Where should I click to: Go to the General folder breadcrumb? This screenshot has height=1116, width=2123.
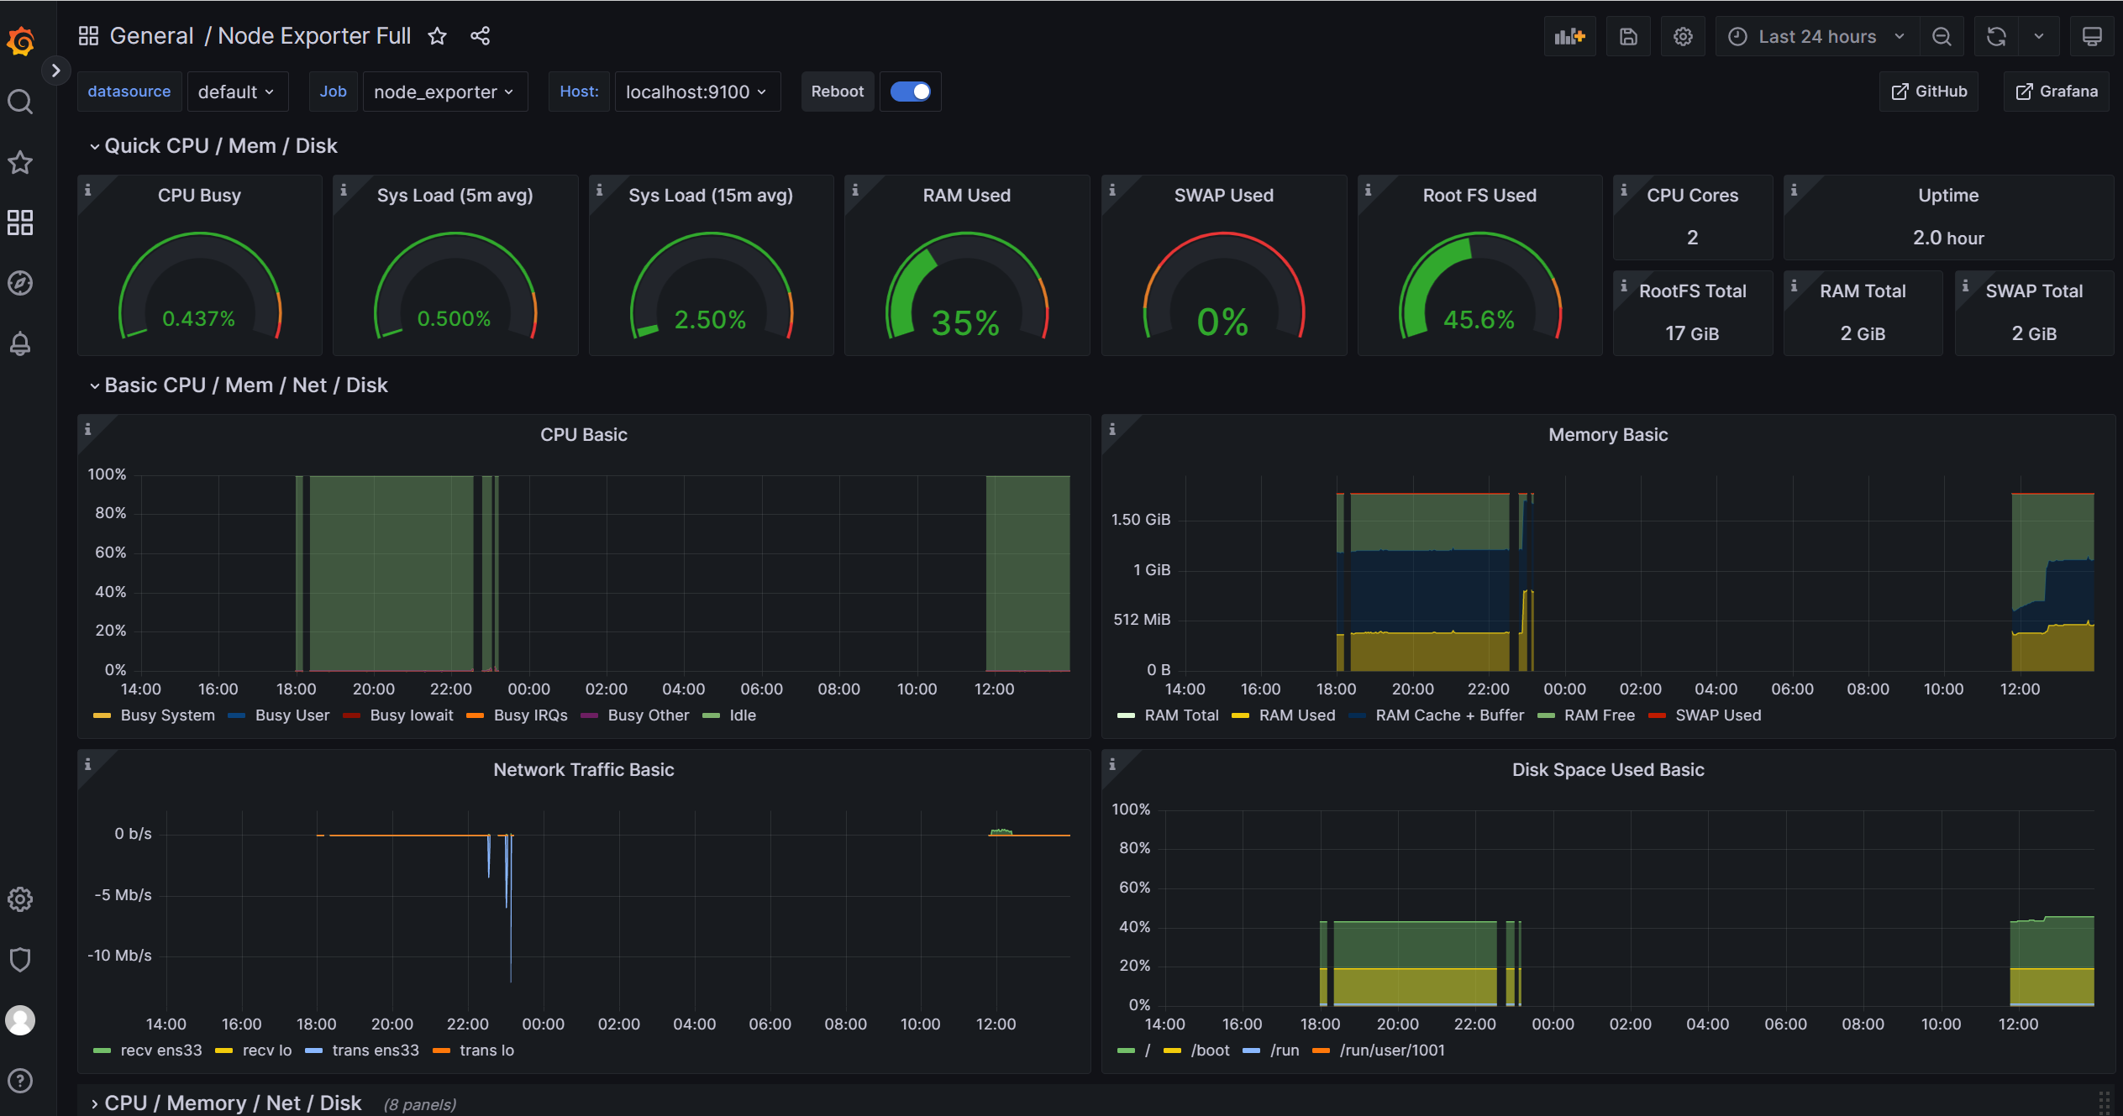tap(152, 36)
